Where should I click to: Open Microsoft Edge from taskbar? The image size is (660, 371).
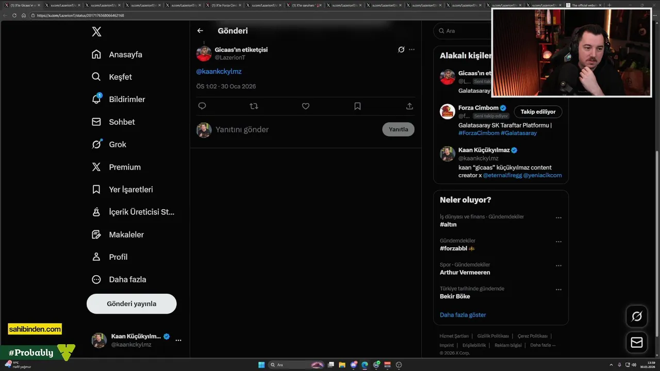point(365,365)
